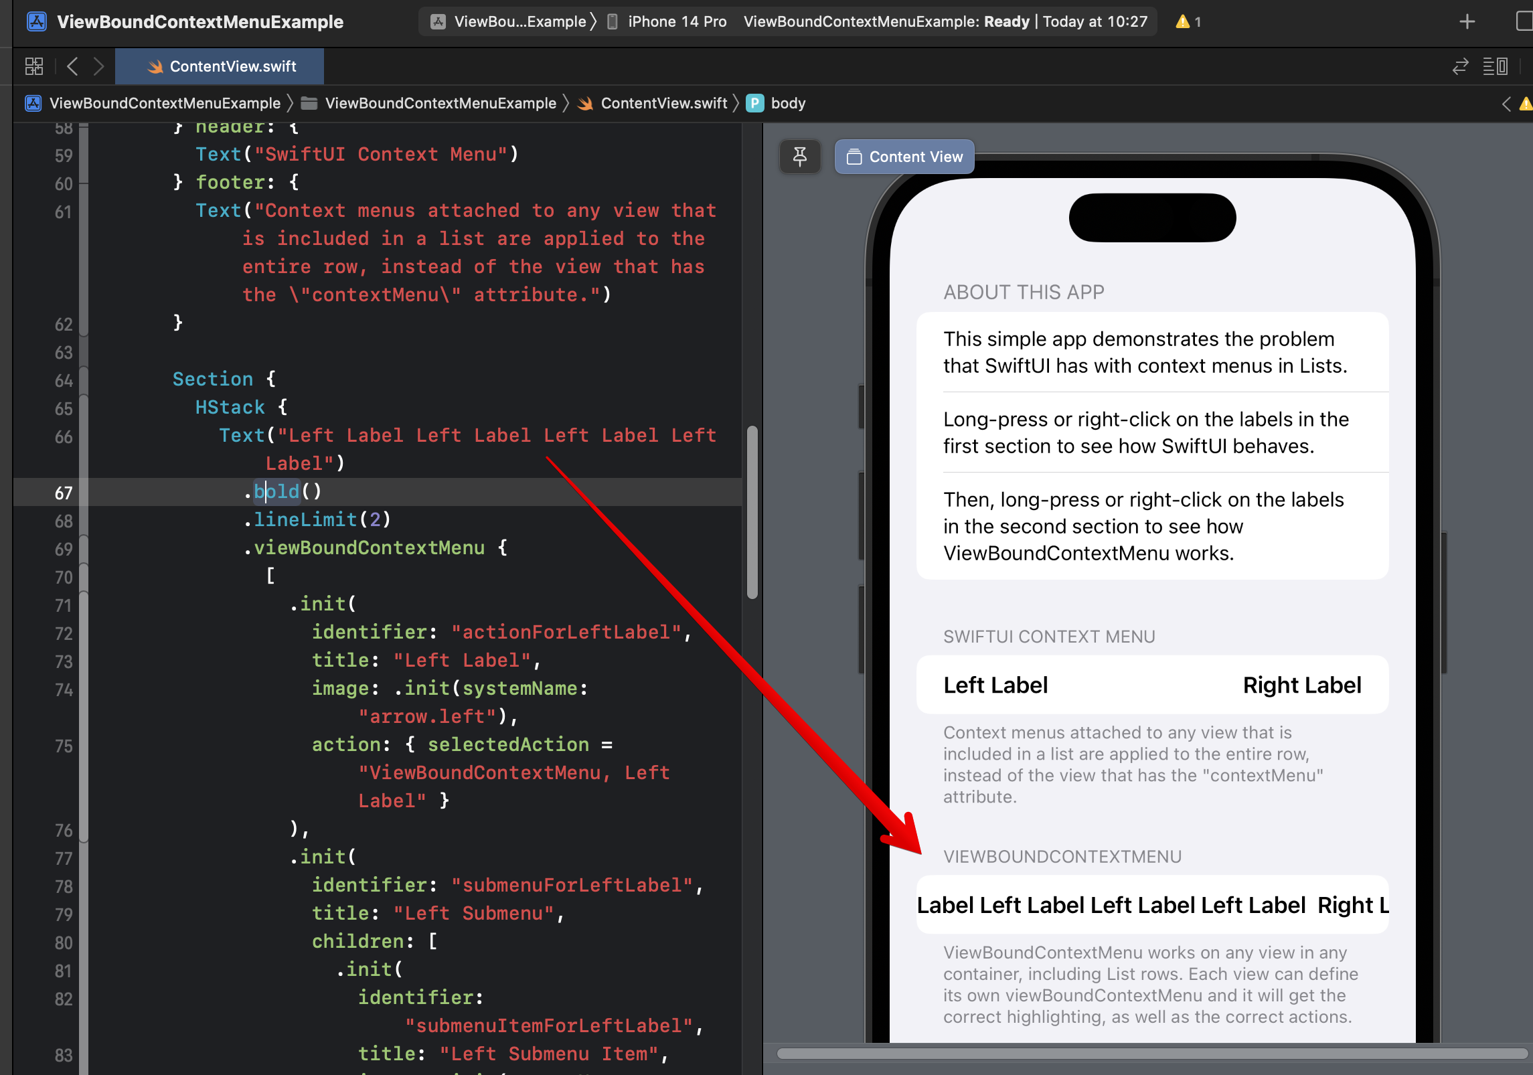Click the truncated Right L label in preview
The height and width of the screenshot is (1075, 1533).
pyautogui.click(x=1354, y=905)
